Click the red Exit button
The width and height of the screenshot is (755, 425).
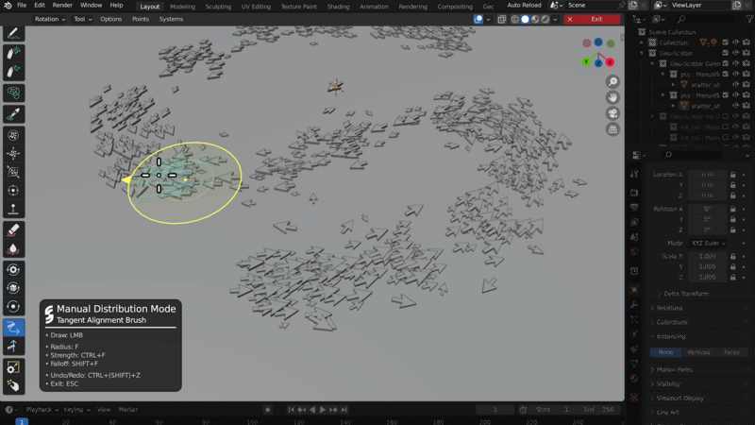point(592,19)
